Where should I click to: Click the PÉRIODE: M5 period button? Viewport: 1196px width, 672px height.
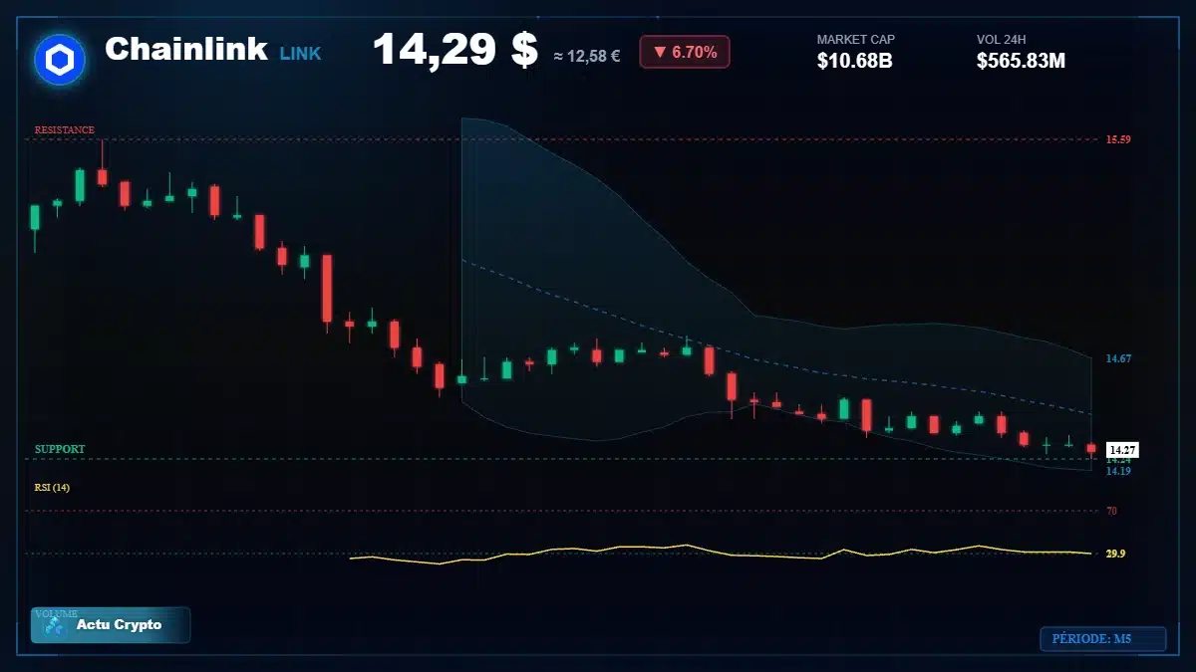tap(1102, 639)
